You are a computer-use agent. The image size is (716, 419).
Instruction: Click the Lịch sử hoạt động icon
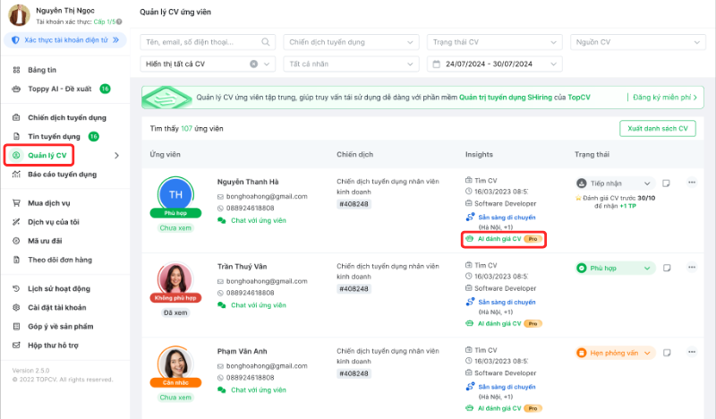point(16,288)
